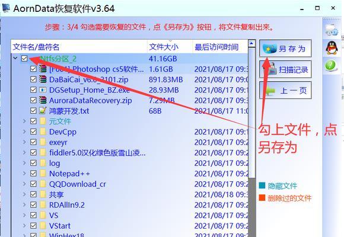Image resolution: width=344 pixels, height=237 pixels.
Task: Click the 隐藏文件 teal color legend swatch
Action: pyautogui.click(x=262, y=185)
